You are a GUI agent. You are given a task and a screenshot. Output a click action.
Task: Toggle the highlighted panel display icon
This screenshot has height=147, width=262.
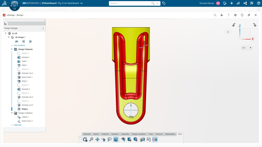coord(155,139)
